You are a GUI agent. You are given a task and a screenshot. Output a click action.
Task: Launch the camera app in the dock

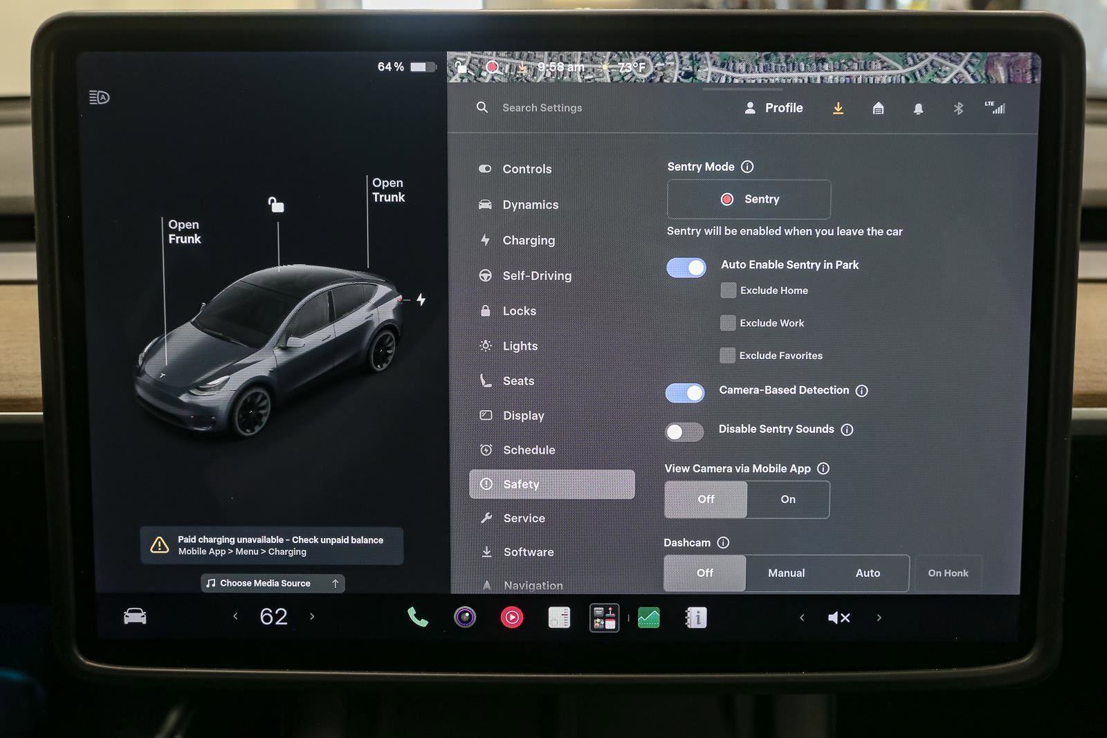[x=465, y=617]
